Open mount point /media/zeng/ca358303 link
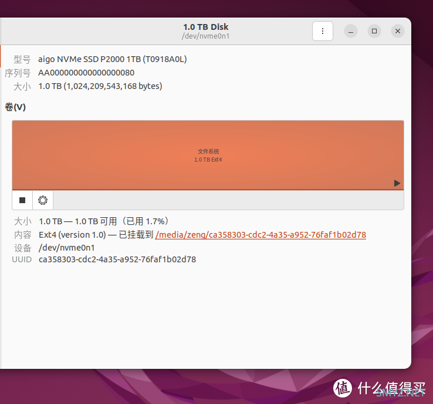 coord(261,235)
